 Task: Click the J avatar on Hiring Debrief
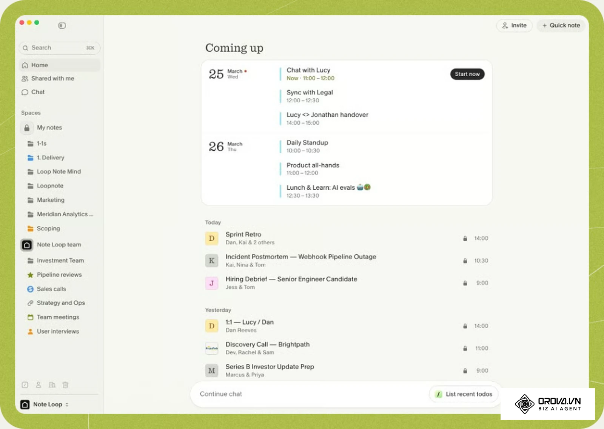(x=212, y=283)
